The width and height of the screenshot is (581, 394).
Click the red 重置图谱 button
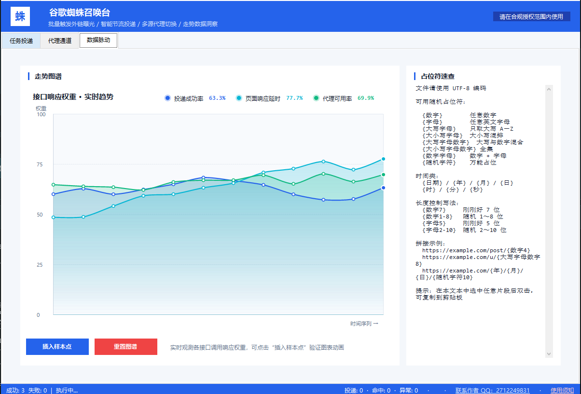[126, 347]
